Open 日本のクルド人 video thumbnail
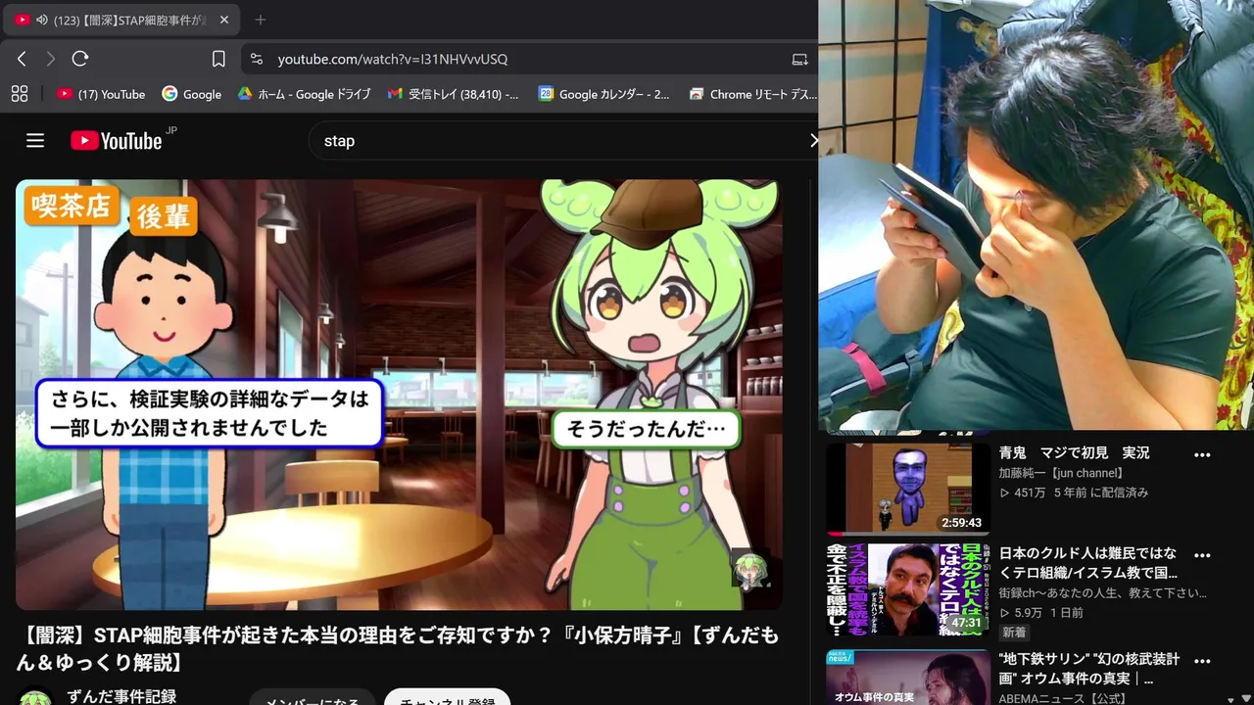 click(908, 589)
